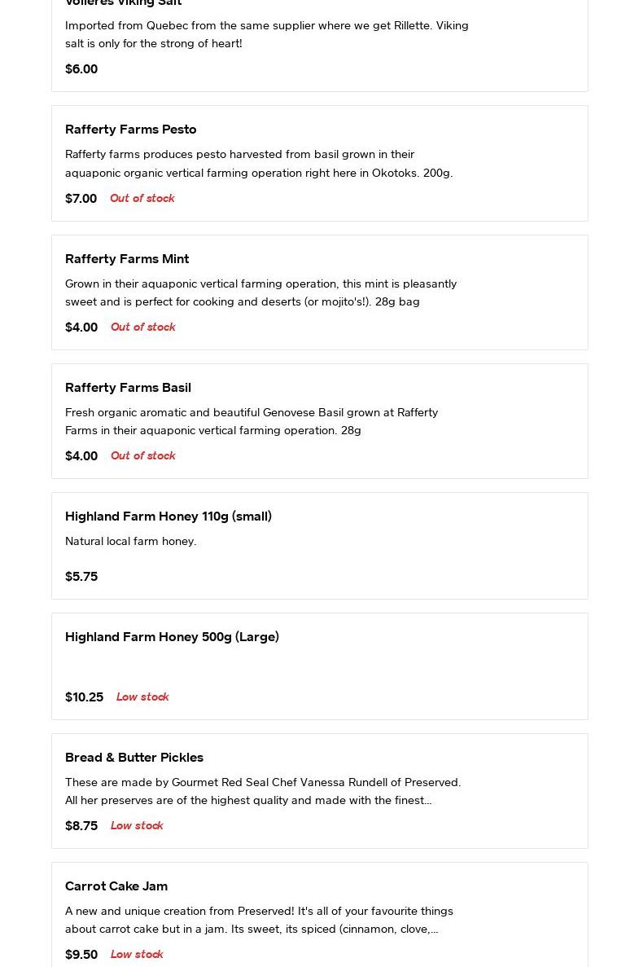Open the Carrot Cake Jam product

[x=319, y=915]
